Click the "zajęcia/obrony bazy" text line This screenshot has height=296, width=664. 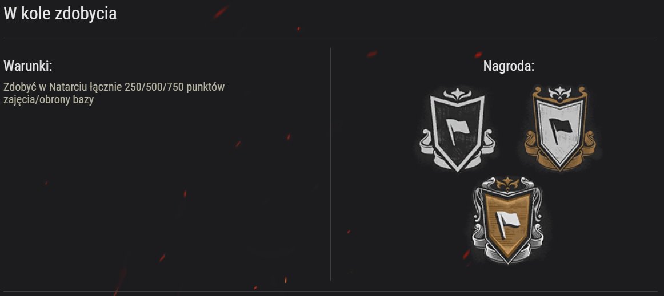click(x=49, y=100)
